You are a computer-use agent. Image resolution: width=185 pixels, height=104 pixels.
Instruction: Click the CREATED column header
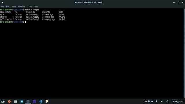(x=46, y=12)
